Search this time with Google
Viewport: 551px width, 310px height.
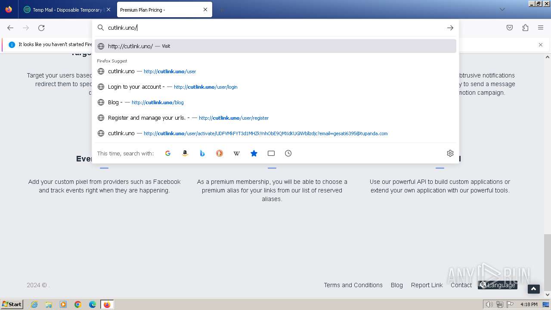168,153
